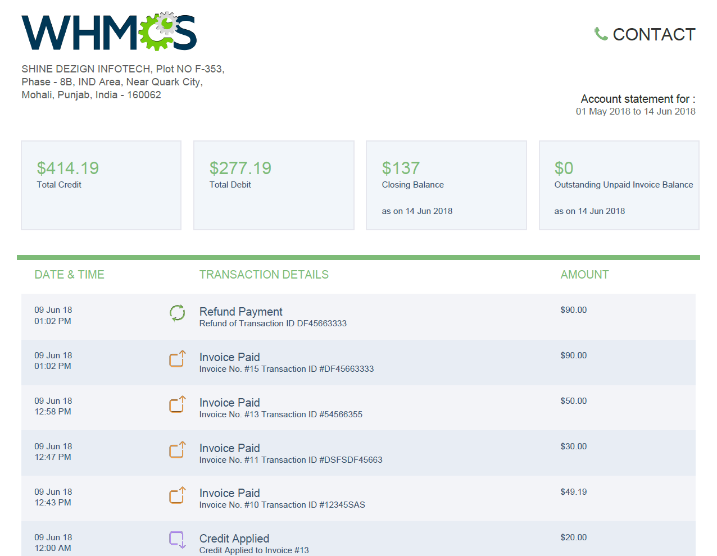
Task: Click the Invoice Paid icon for Invoice #11
Action: point(177,449)
